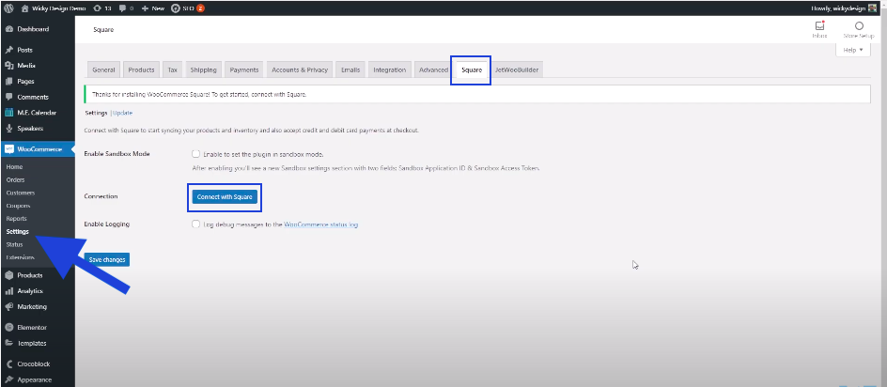Toggle the Enable Logging checkbox

195,224
